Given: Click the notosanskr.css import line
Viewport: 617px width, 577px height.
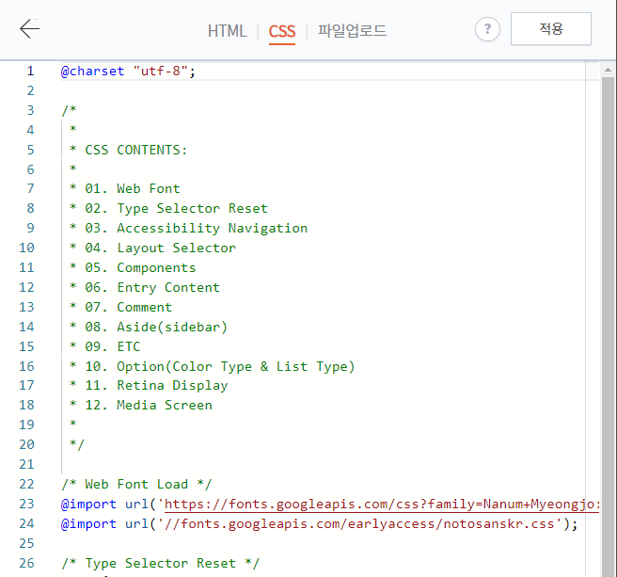Looking at the screenshot, I should [x=319, y=524].
